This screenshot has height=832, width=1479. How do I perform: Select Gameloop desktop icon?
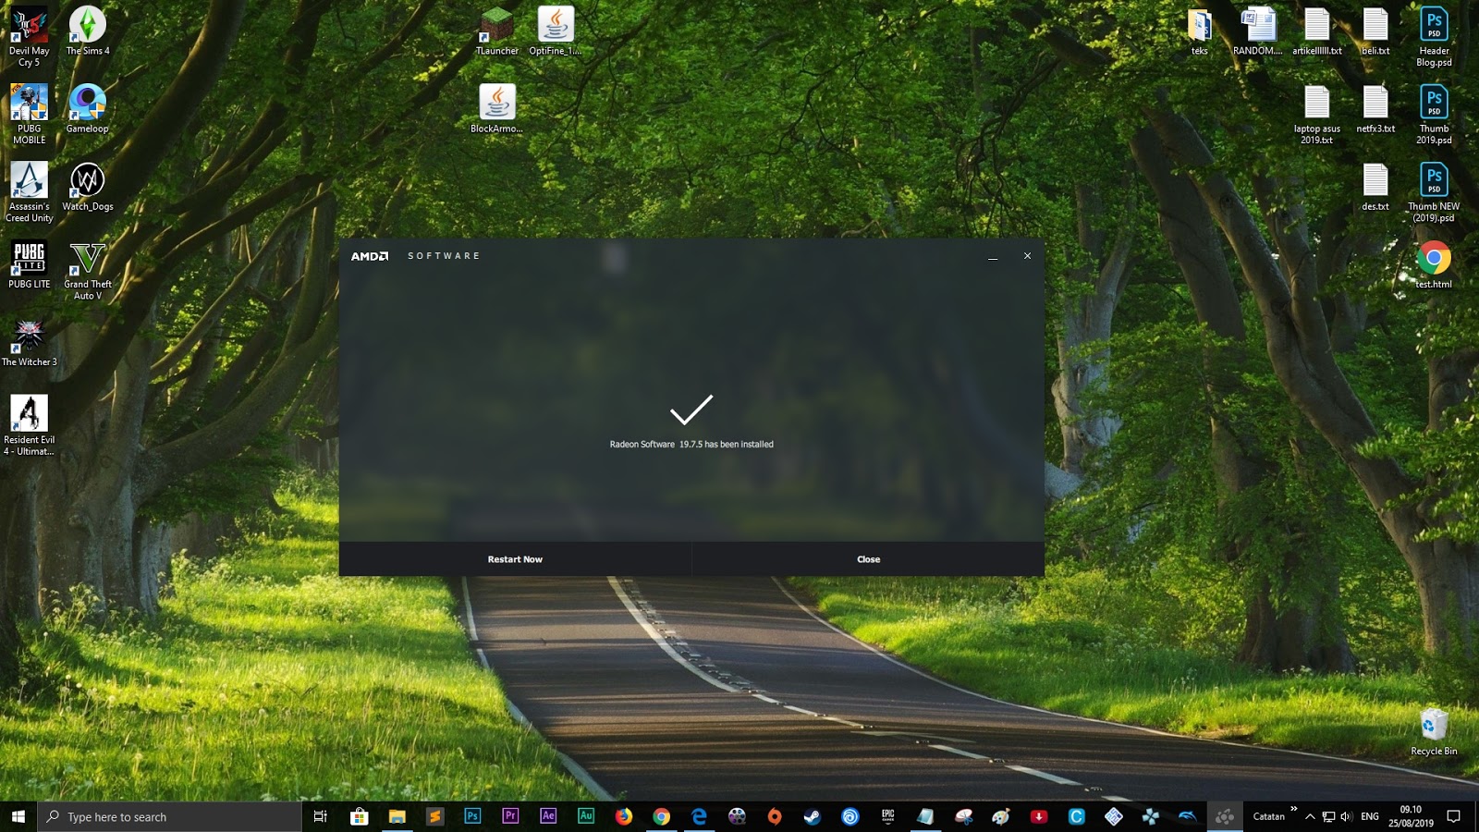pos(88,109)
